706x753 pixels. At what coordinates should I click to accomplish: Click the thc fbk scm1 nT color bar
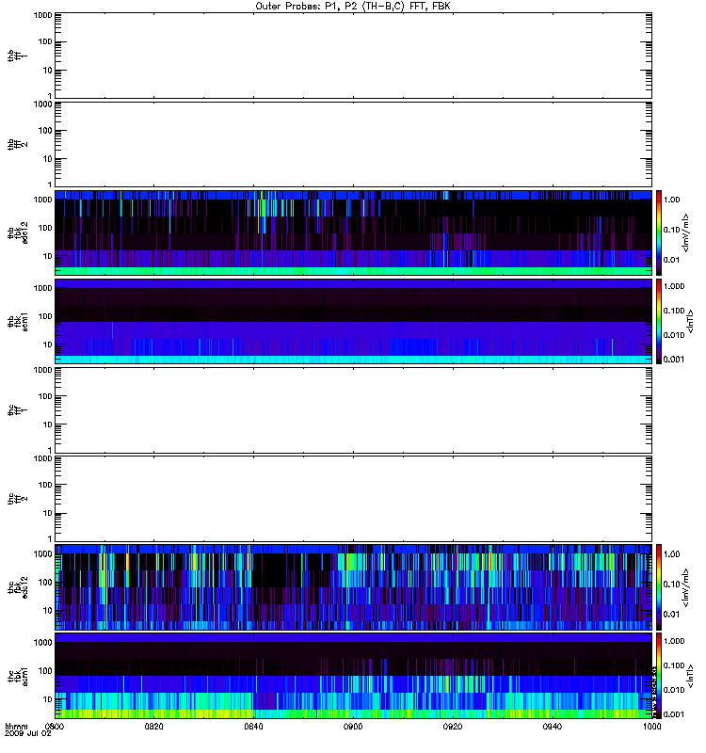point(659,676)
